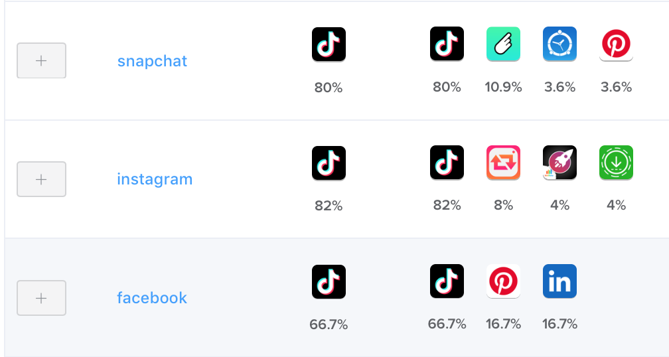Click the leftmost TikTok icon in facebook row
The width and height of the screenshot is (669, 357).
click(329, 281)
